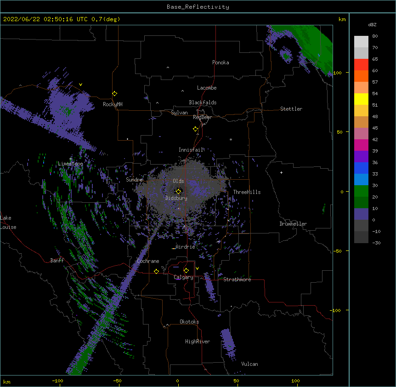Select the yellow diamond marker south of RedDeer
396x387 pixels.
pos(196,129)
